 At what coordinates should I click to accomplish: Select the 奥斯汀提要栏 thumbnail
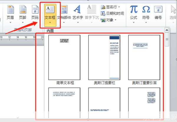point(104,57)
